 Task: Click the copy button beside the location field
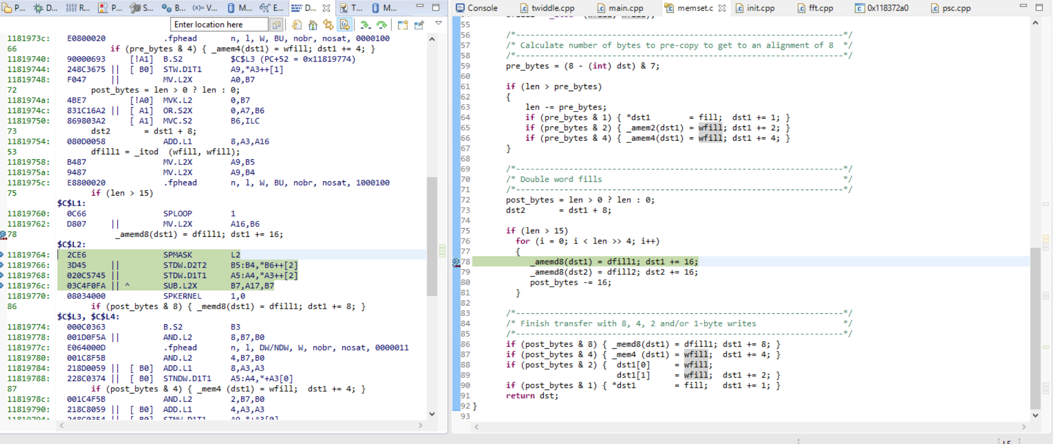point(276,25)
